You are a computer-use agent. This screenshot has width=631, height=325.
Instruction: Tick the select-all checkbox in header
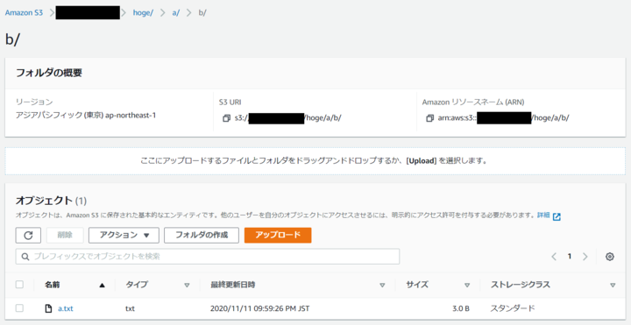tap(19, 285)
